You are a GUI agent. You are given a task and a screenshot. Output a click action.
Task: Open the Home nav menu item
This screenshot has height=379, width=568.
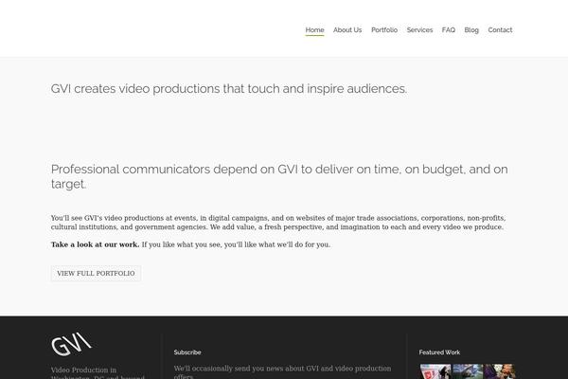314,30
